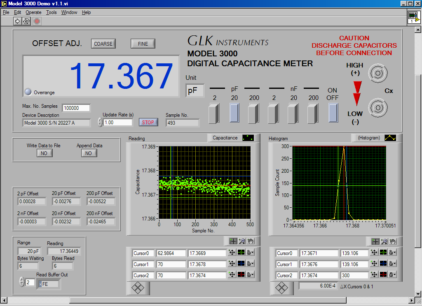422x306 pixels.
Task: Open the Reading Cursor0 lock dropdown
Action: click(250, 253)
